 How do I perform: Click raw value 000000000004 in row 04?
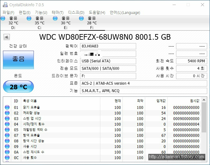pyautogui.click(x=186, y=124)
